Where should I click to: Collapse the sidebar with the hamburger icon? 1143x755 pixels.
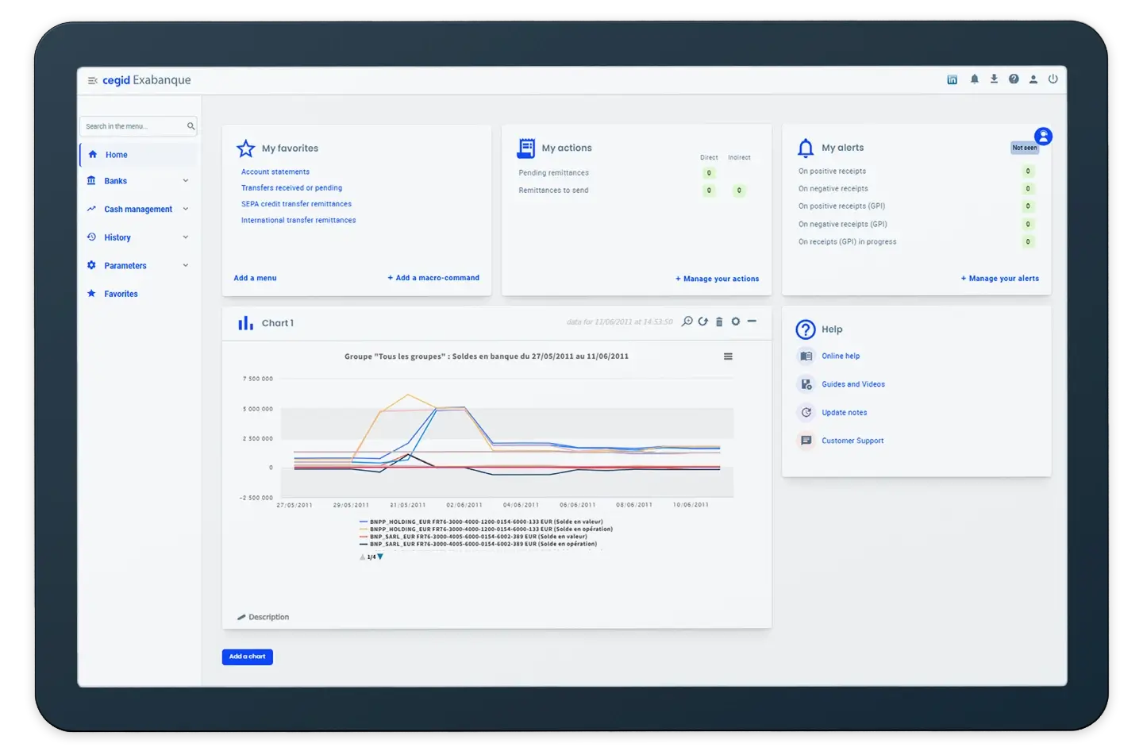[92, 80]
